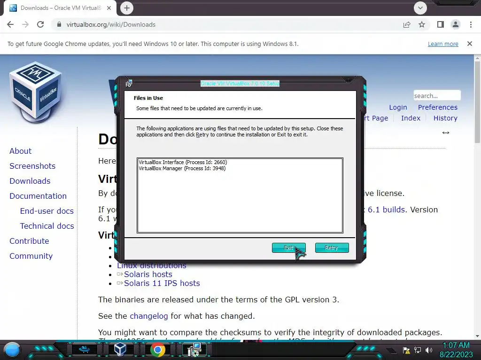
Task: Open the alien-themed taskbar app icon
Action: (84, 350)
